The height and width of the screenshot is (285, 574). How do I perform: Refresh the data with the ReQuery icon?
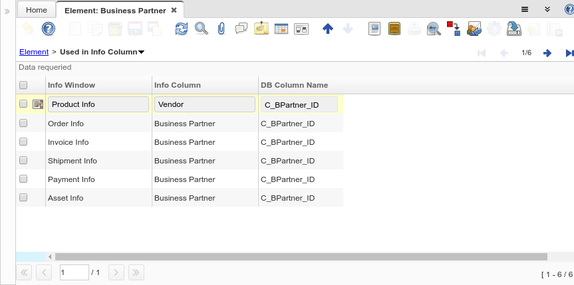tap(182, 29)
